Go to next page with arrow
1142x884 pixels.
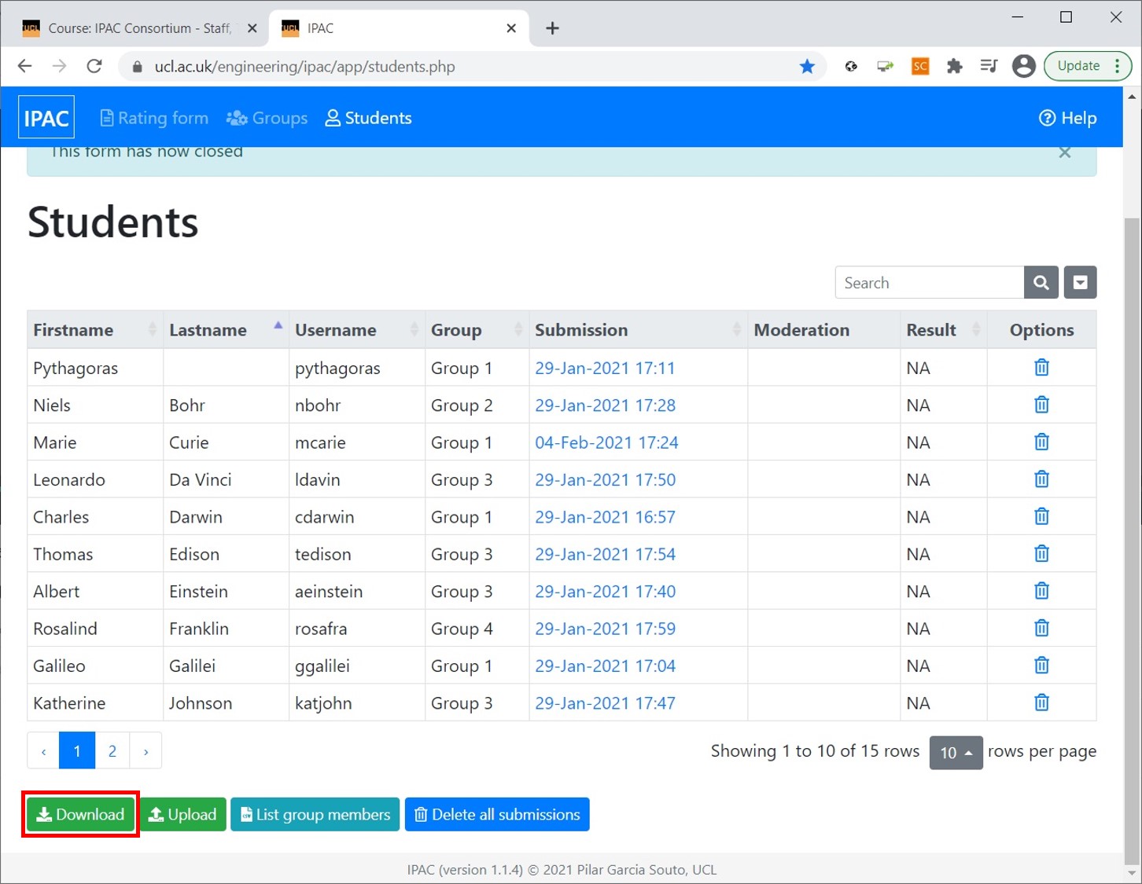click(146, 751)
